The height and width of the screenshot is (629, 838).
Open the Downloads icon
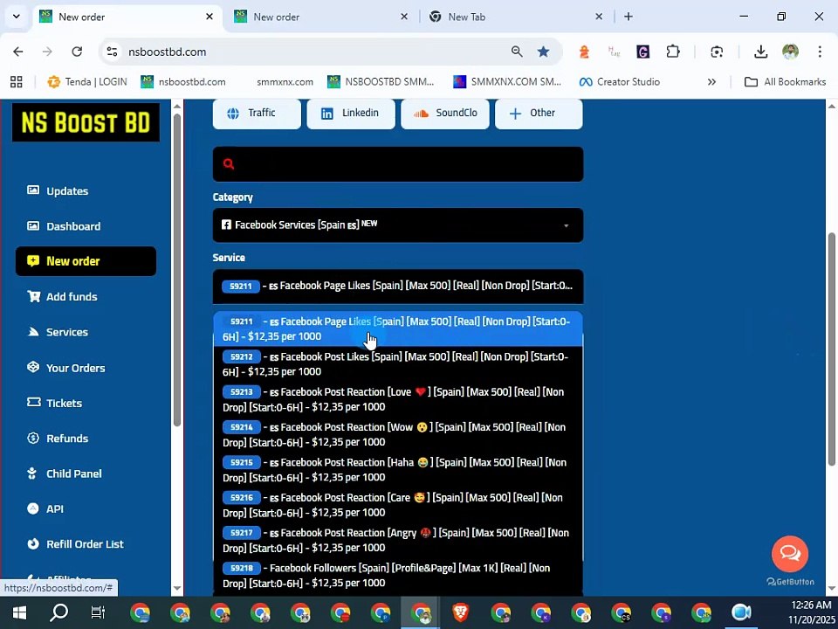(760, 52)
